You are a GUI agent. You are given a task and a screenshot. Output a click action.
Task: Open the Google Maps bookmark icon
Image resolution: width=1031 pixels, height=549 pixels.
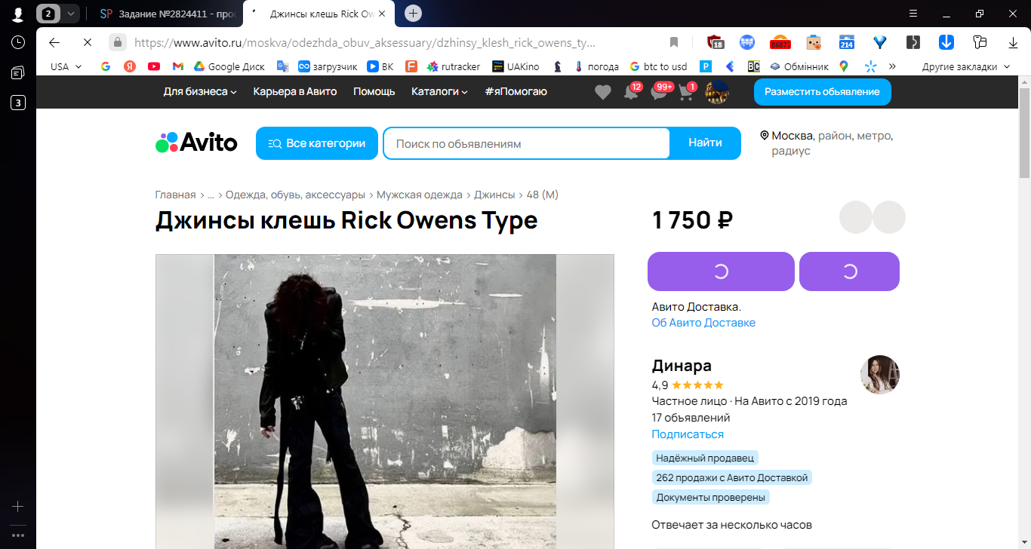click(844, 66)
